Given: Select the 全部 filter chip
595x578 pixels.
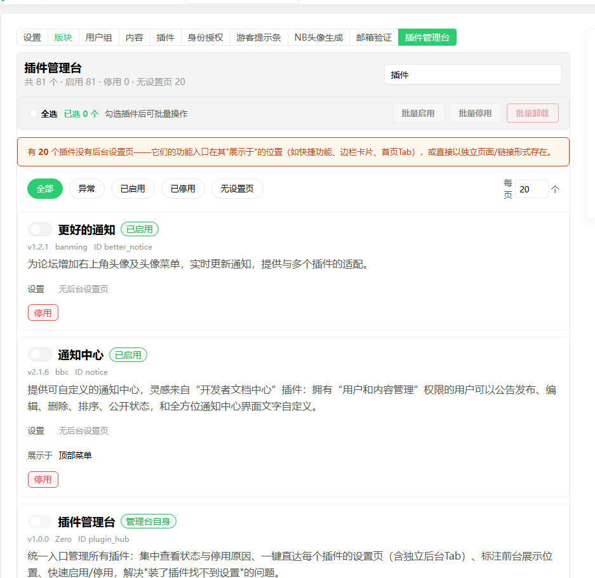Looking at the screenshot, I should [x=45, y=189].
